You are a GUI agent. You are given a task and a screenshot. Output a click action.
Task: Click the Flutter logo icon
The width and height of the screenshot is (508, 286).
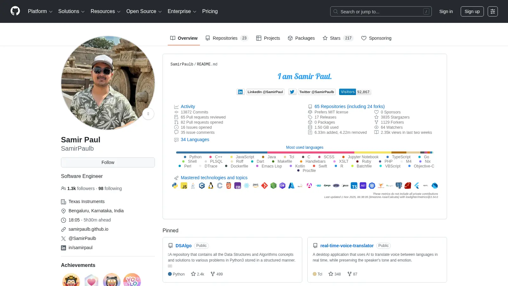coord(417,186)
